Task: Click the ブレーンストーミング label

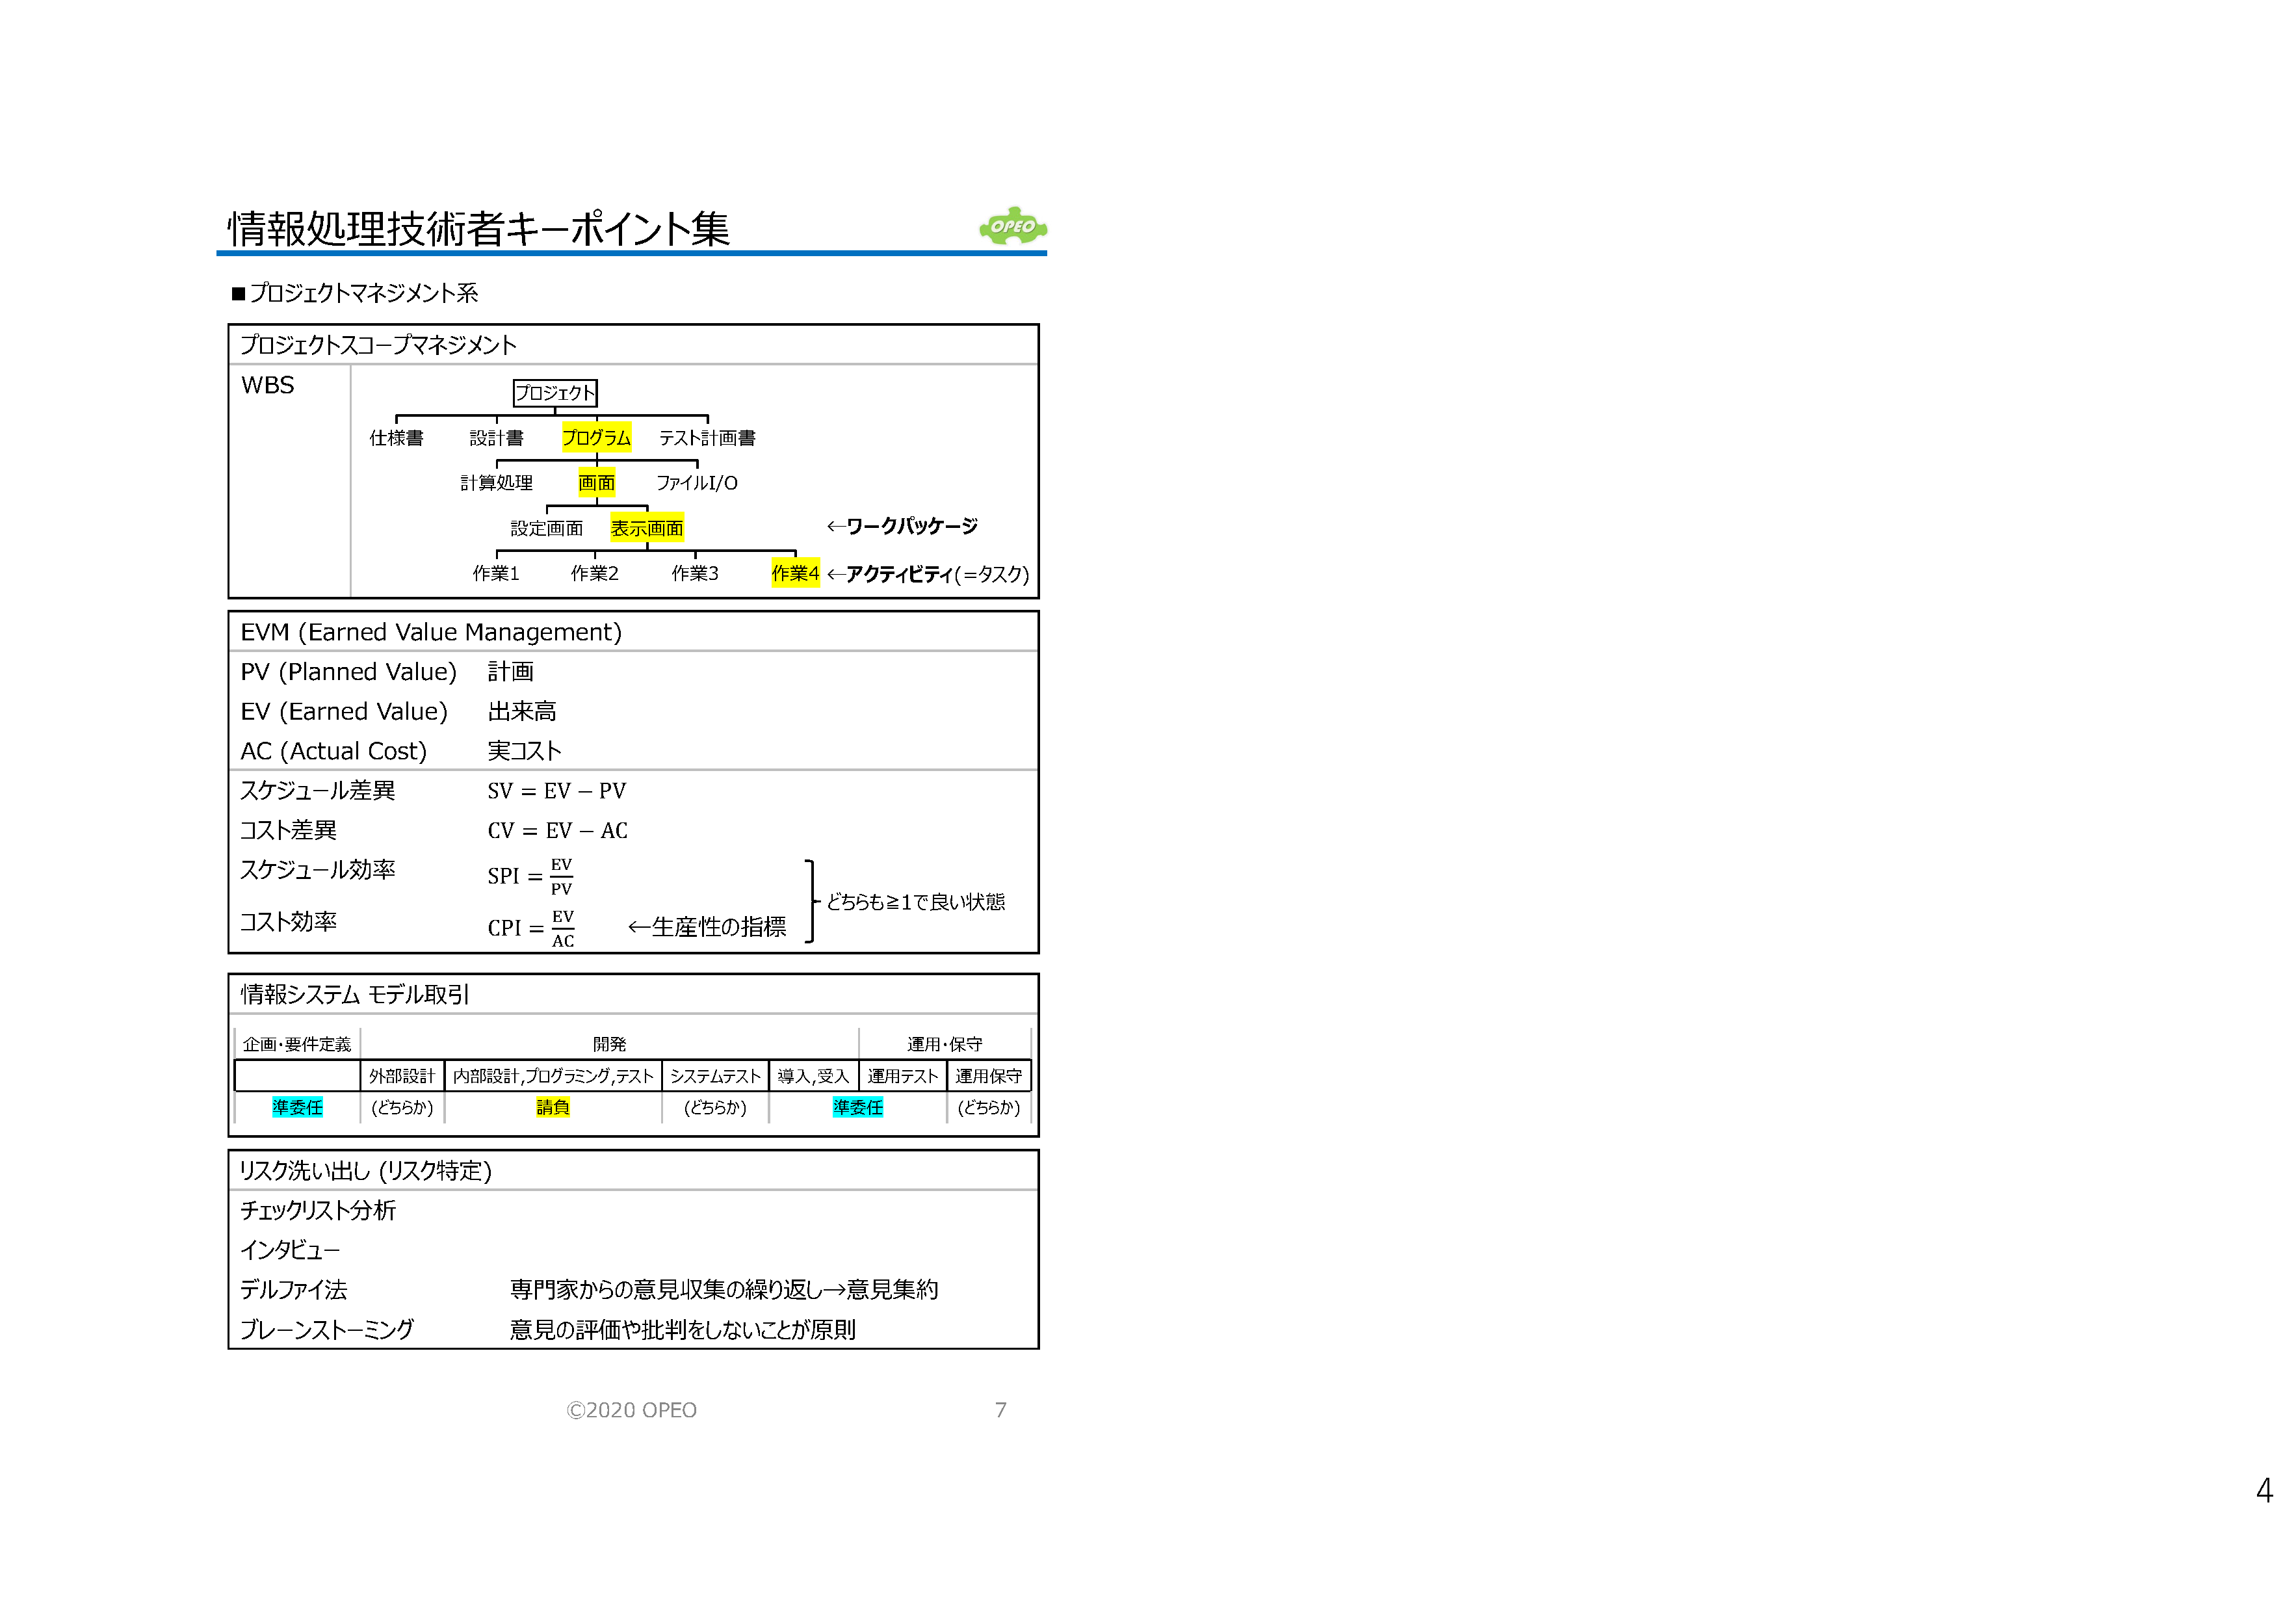Action: (327, 1330)
